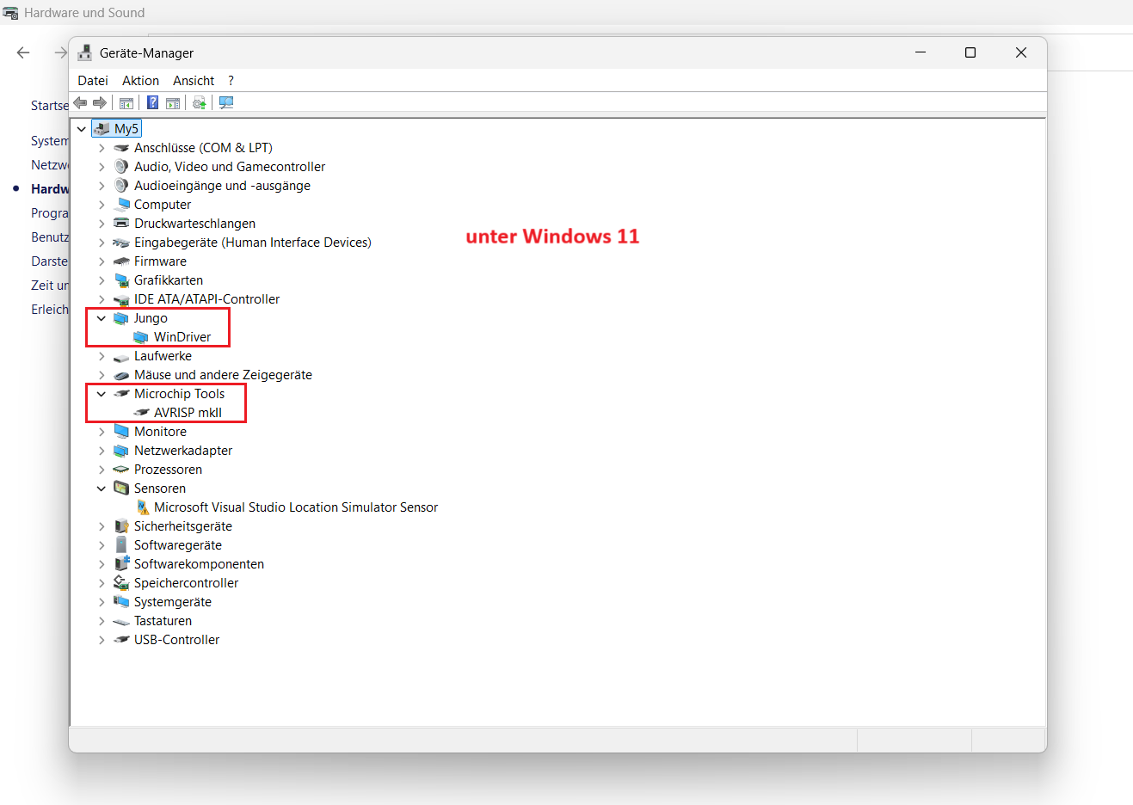Screen dimensions: 1133x805
Task: Select the Sensoren label
Action: tap(160, 489)
